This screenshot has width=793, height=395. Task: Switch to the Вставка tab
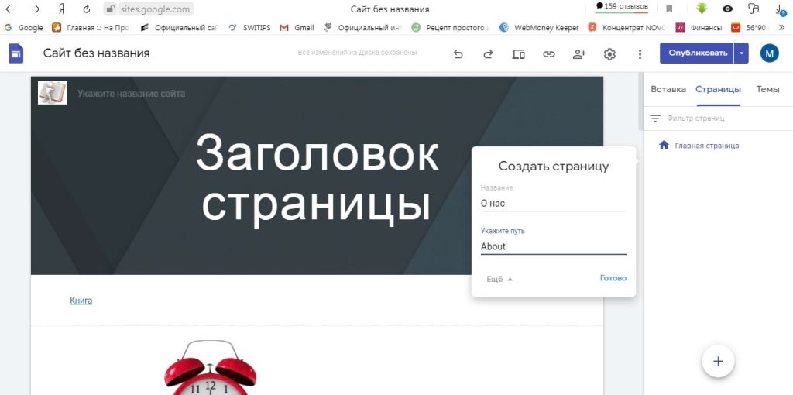coord(668,89)
